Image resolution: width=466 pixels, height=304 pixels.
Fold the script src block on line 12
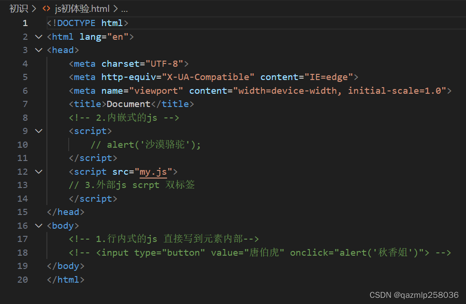(38, 172)
